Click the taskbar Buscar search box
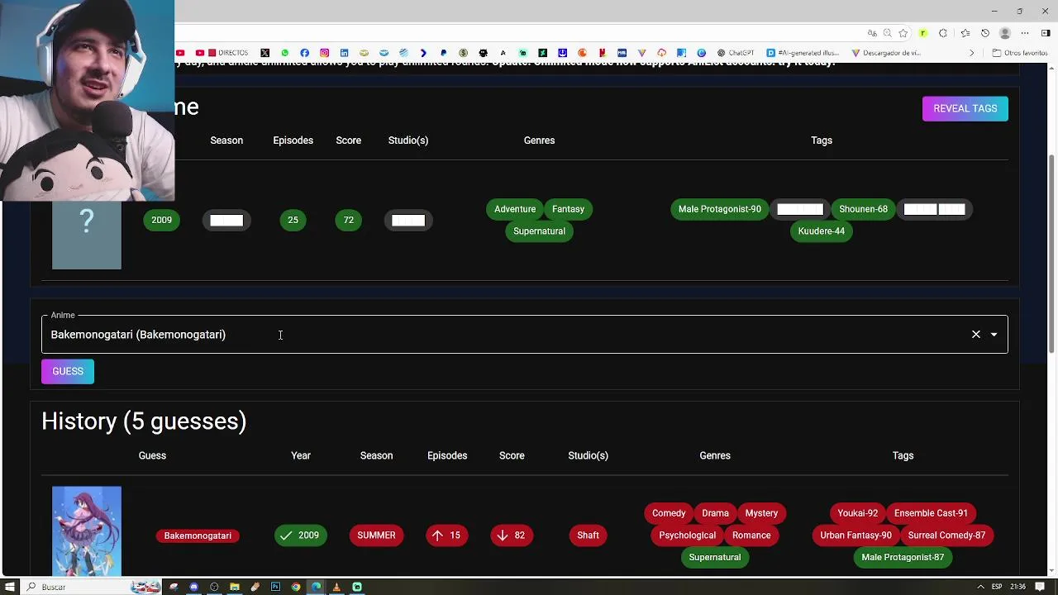The image size is (1058, 595). click(x=91, y=587)
